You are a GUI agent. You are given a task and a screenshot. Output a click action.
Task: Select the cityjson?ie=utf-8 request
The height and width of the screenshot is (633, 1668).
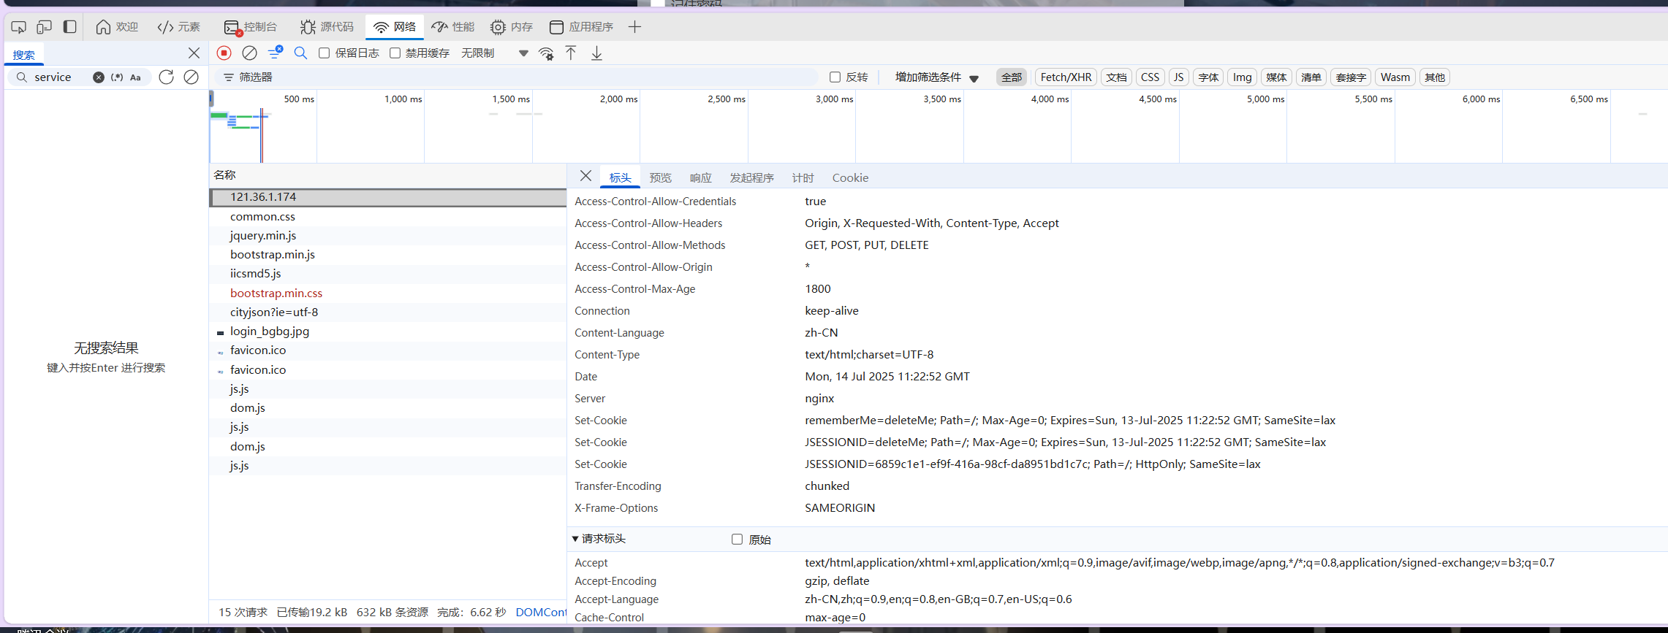[388, 312]
